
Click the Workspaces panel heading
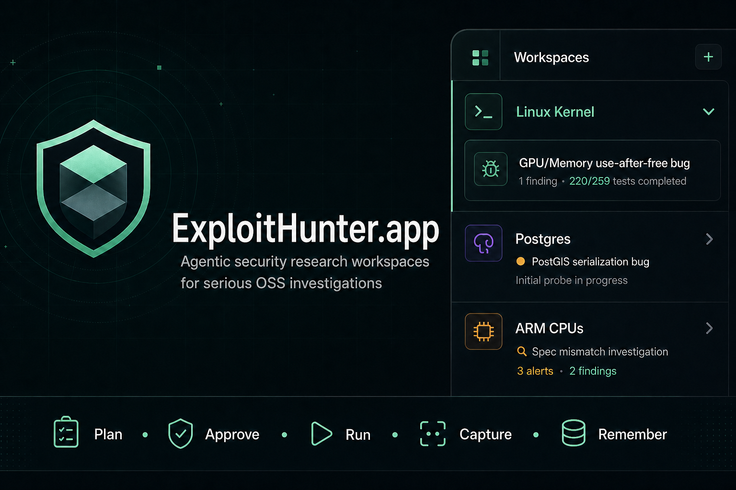[552, 57]
